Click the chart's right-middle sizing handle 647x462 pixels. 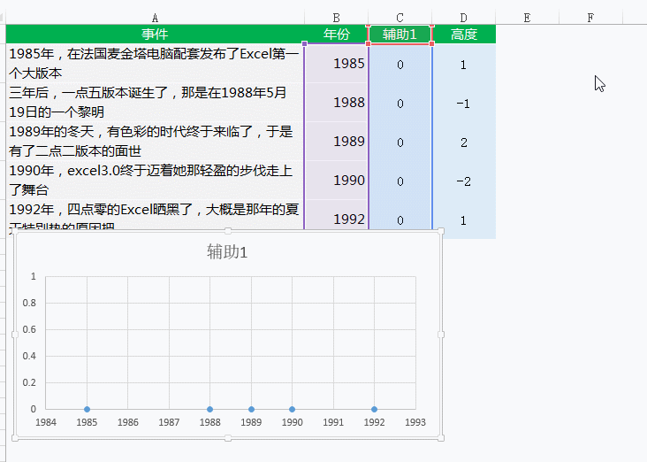coord(441,335)
